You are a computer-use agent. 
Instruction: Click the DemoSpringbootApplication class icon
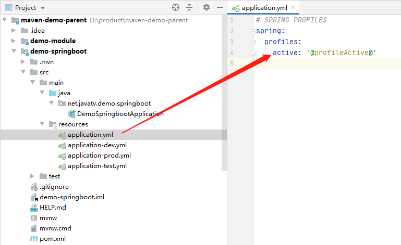[71, 114]
